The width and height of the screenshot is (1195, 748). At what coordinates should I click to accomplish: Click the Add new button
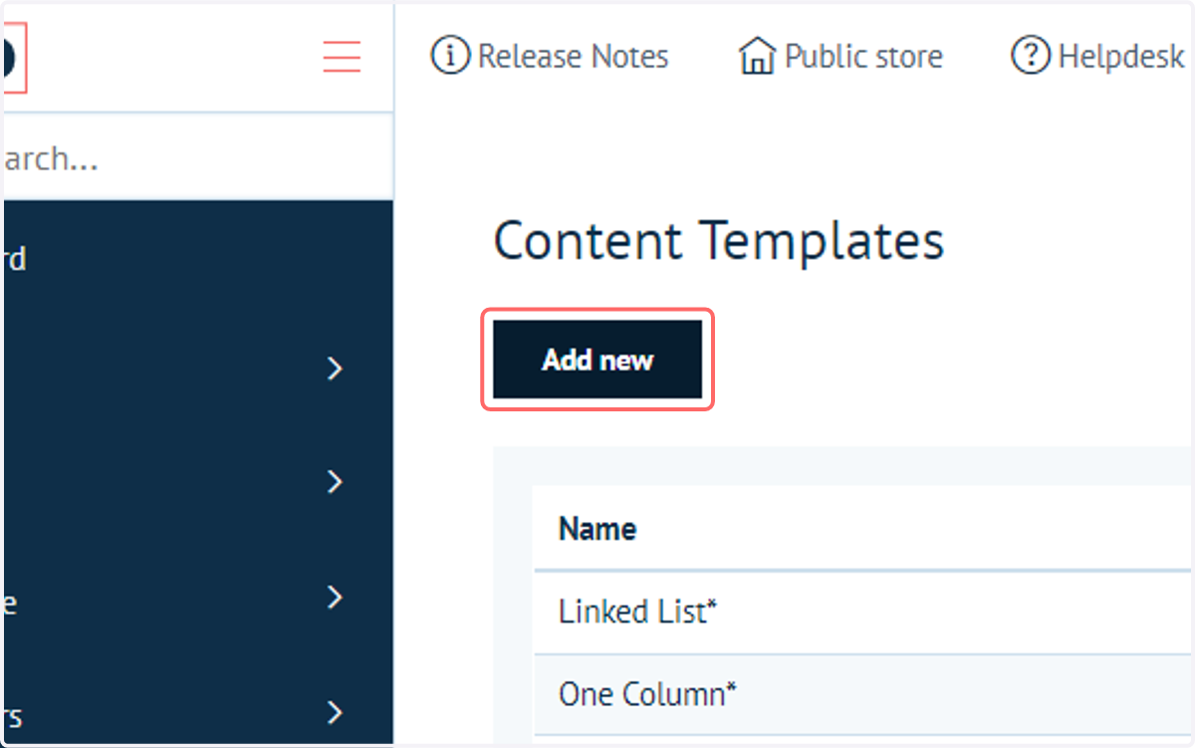click(x=597, y=360)
